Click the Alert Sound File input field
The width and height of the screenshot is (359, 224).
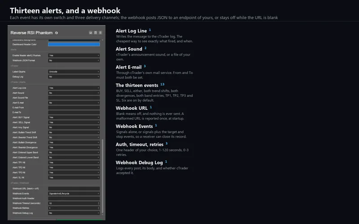point(74,98)
